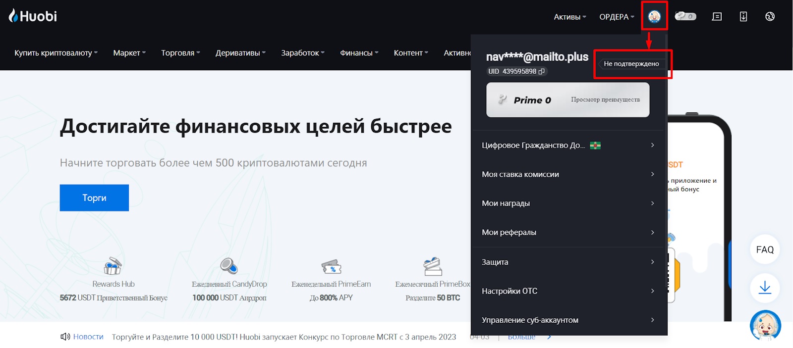Open the support chat mascot icon
793x348 pixels.
pos(765,325)
